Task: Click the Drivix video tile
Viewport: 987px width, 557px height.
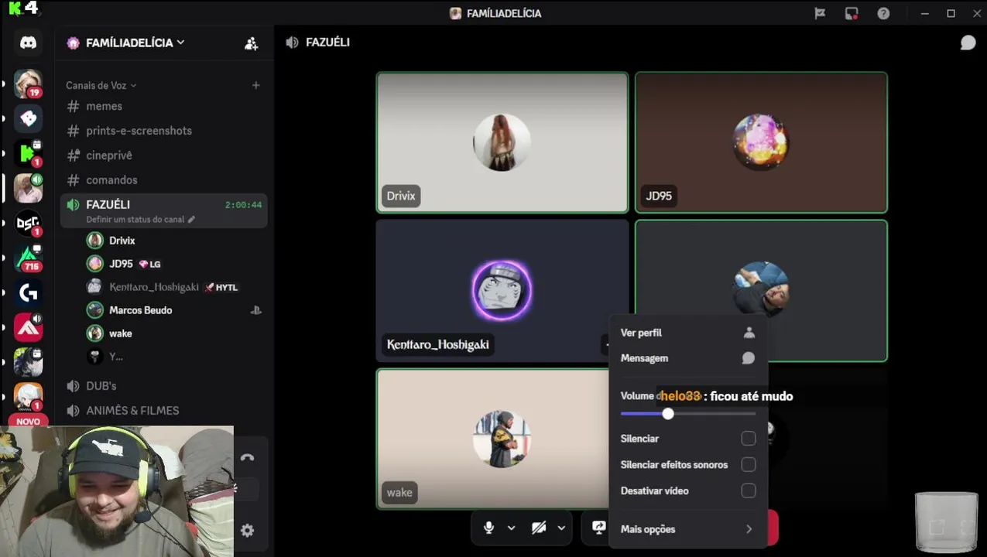Action: (502, 142)
